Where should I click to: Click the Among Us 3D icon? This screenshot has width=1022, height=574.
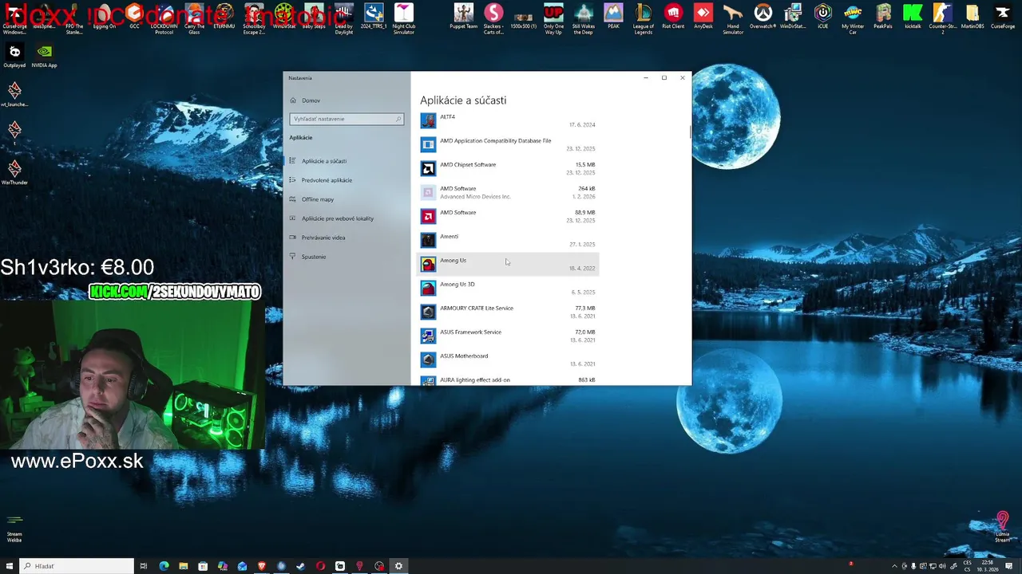[428, 288]
